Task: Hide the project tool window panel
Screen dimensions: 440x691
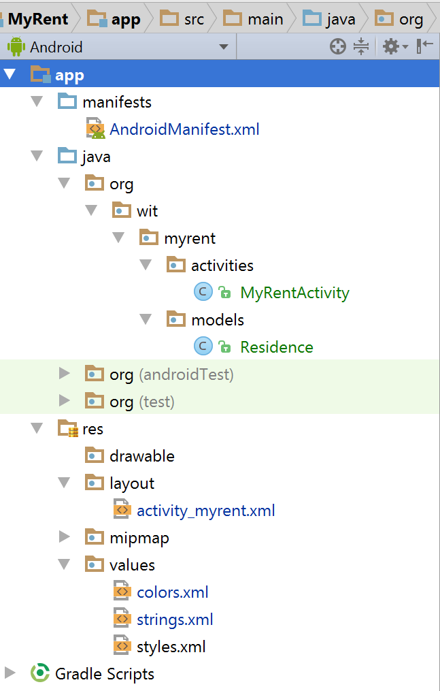Action: coord(425,47)
